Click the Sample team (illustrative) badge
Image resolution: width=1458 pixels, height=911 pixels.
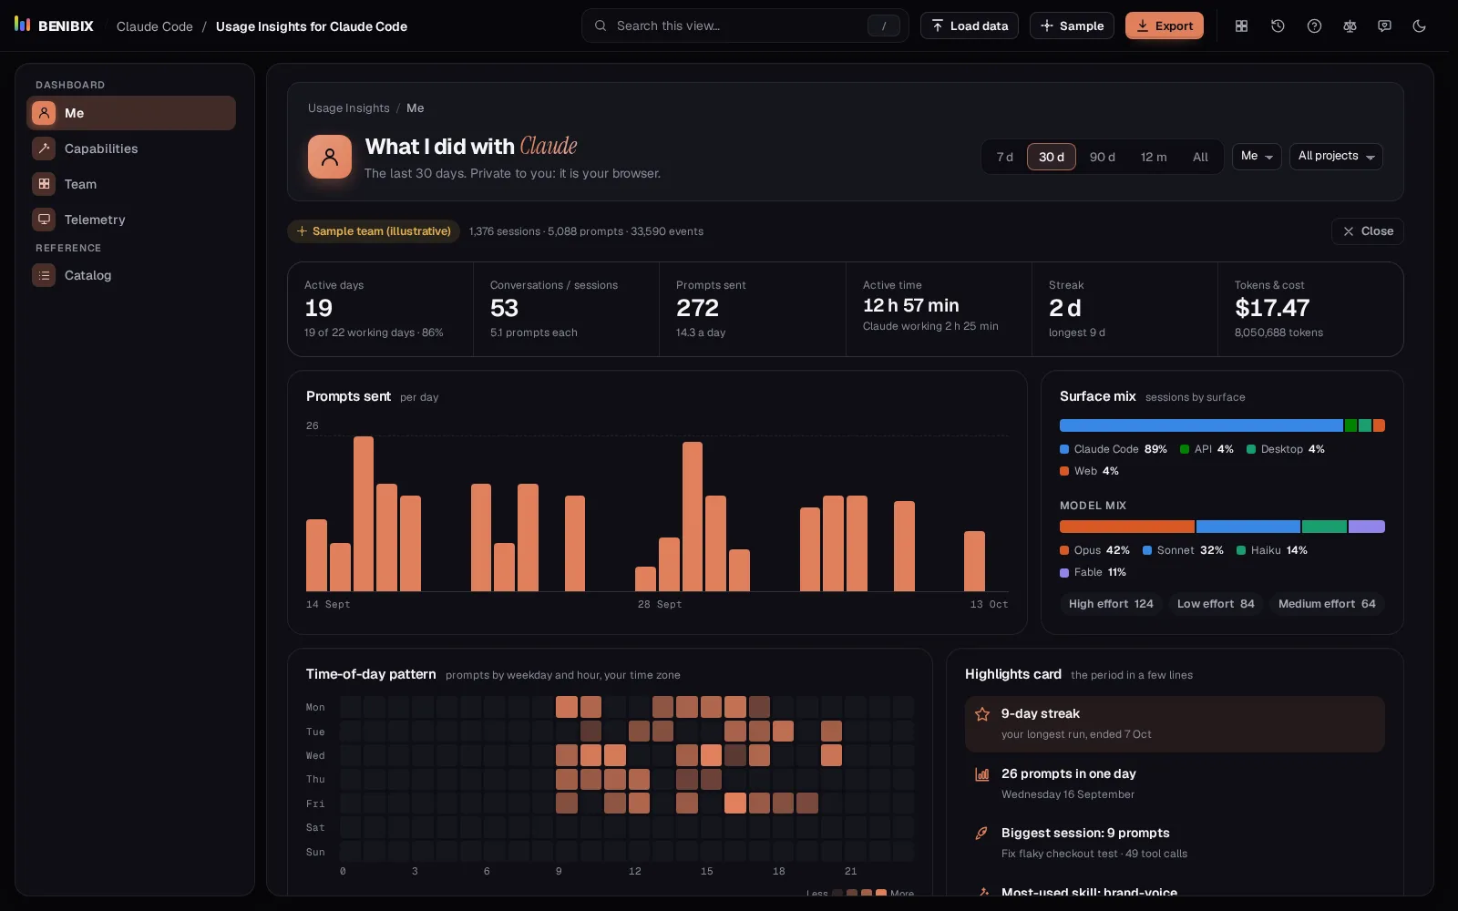pyautogui.click(x=374, y=231)
